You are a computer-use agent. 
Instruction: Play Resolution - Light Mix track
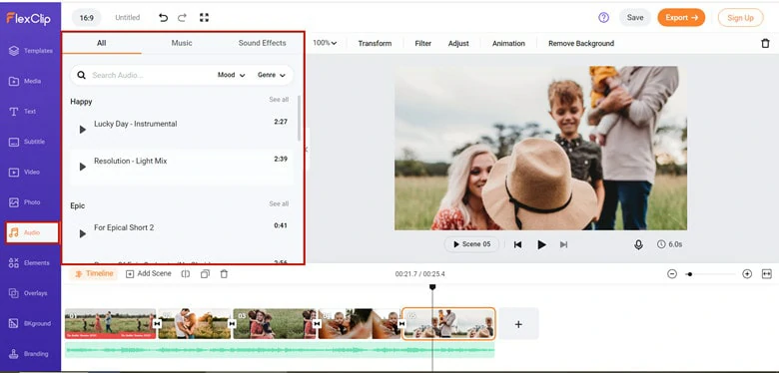(x=83, y=167)
